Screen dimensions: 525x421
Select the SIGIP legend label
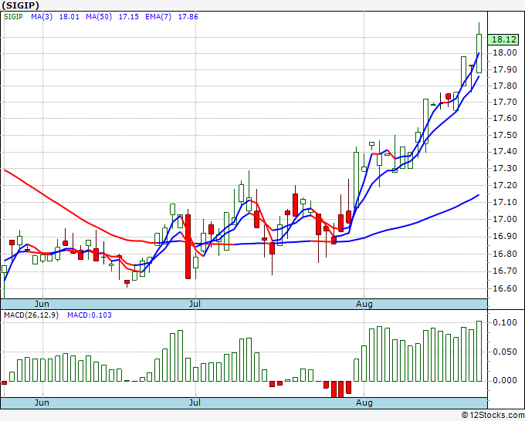pos(13,17)
